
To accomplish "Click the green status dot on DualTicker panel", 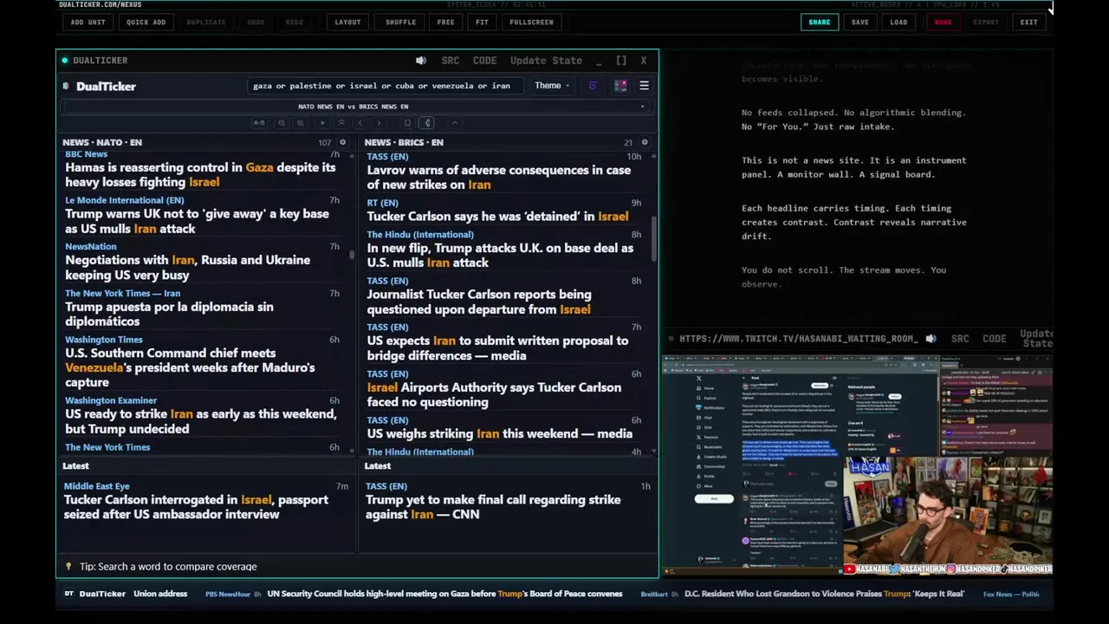I will (65, 61).
